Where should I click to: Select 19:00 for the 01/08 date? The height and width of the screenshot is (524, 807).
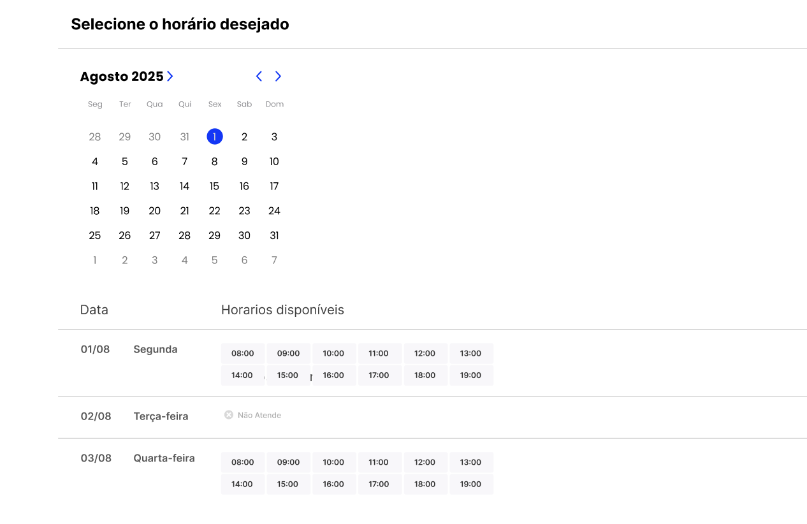pyautogui.click(x=470, y=375)
